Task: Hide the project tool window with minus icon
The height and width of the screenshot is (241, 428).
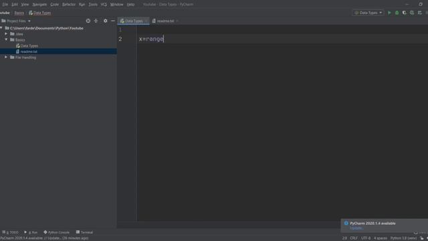Action: 113,21
